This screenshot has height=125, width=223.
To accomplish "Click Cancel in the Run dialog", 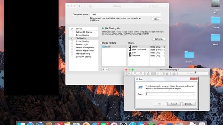I will 174,104.
